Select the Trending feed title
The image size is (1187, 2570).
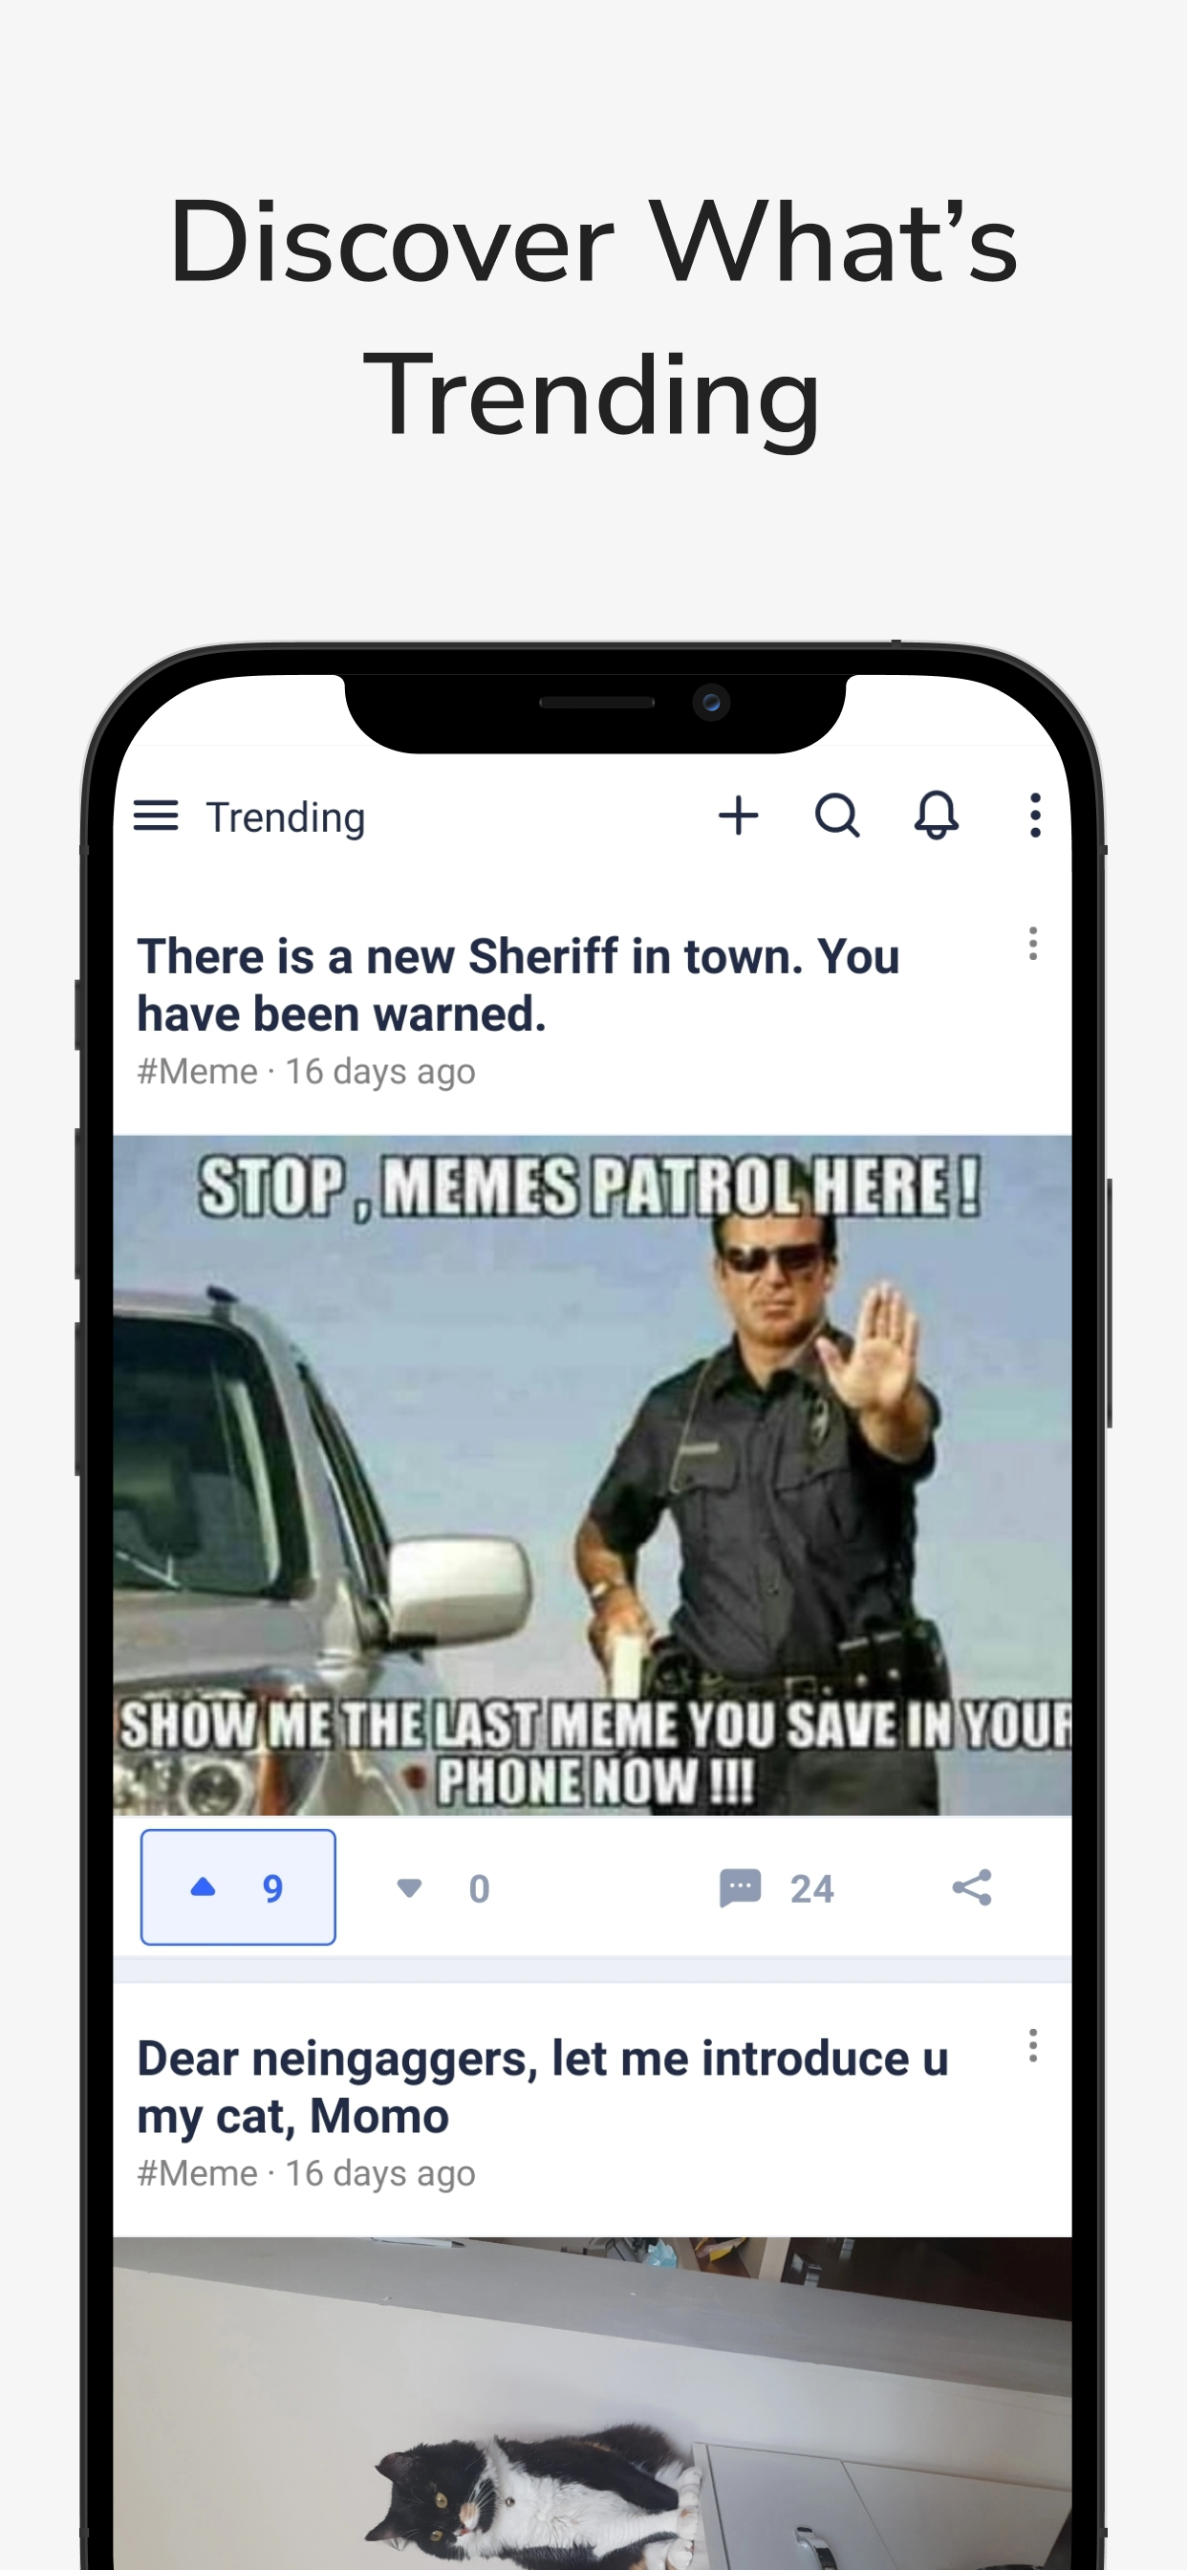point(285,817)
